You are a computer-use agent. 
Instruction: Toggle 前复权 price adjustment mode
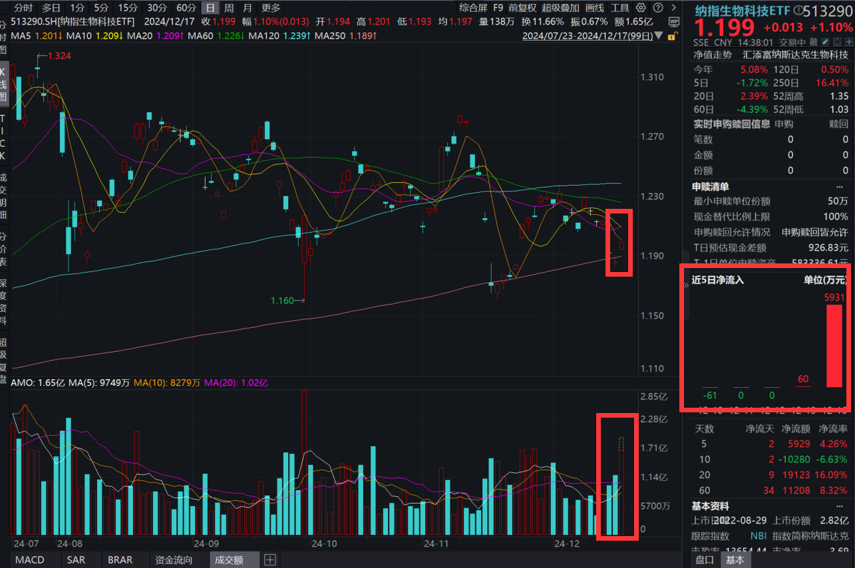[x=522, y=8]
